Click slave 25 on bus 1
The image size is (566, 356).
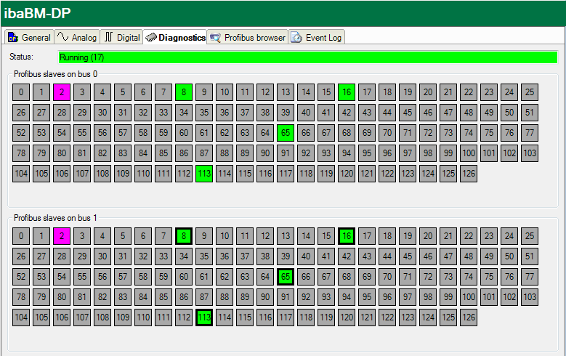[x=530, y=236]
